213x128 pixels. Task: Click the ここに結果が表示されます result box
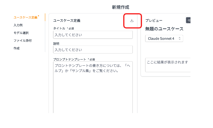click(x=168, y=65)
